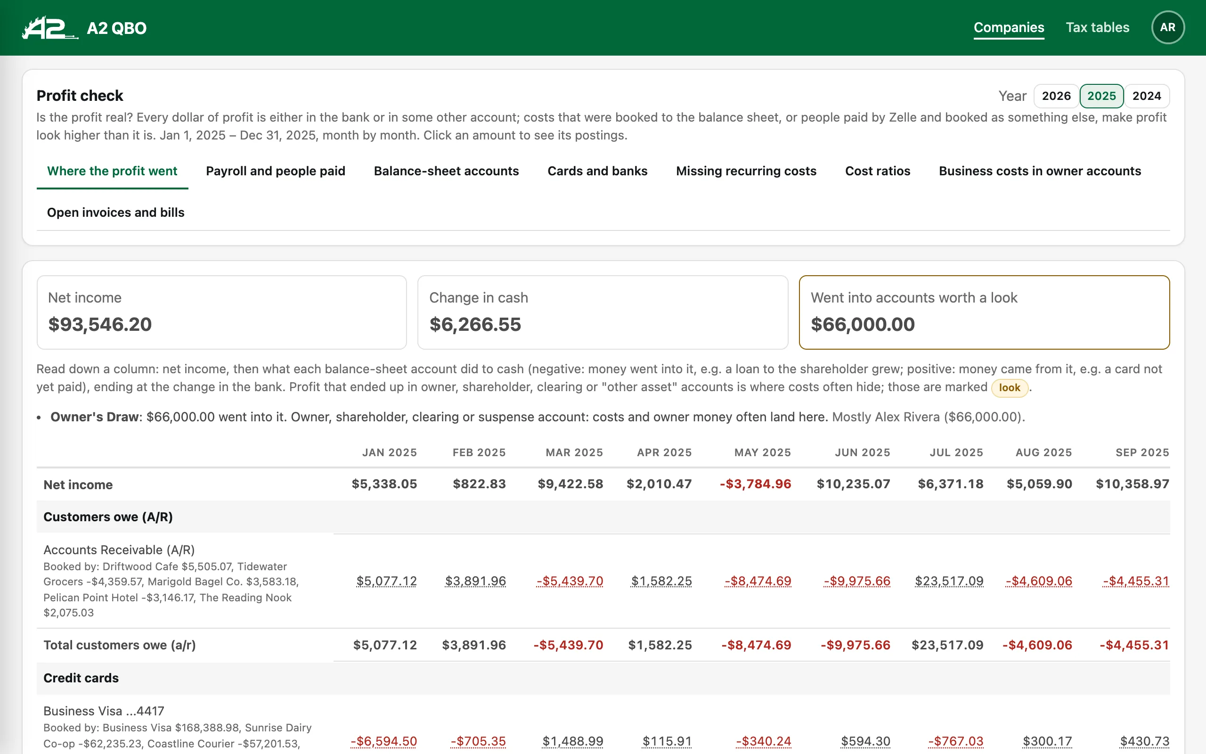Screen dimensions: 1206x754
Task: Open the Companies navigation link
Action: coord(1009,27)
